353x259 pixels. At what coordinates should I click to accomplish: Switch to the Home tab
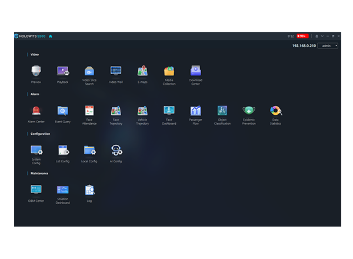coord(51,36)
